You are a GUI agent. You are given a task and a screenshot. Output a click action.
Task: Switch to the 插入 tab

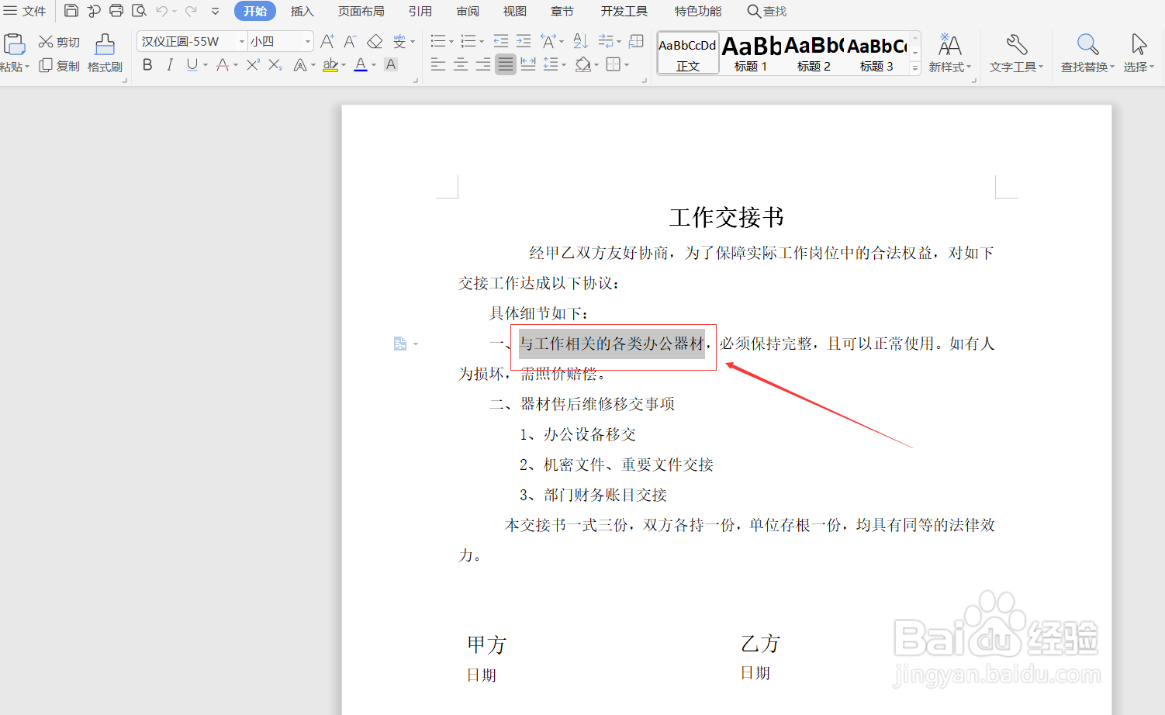click(302, 11)
